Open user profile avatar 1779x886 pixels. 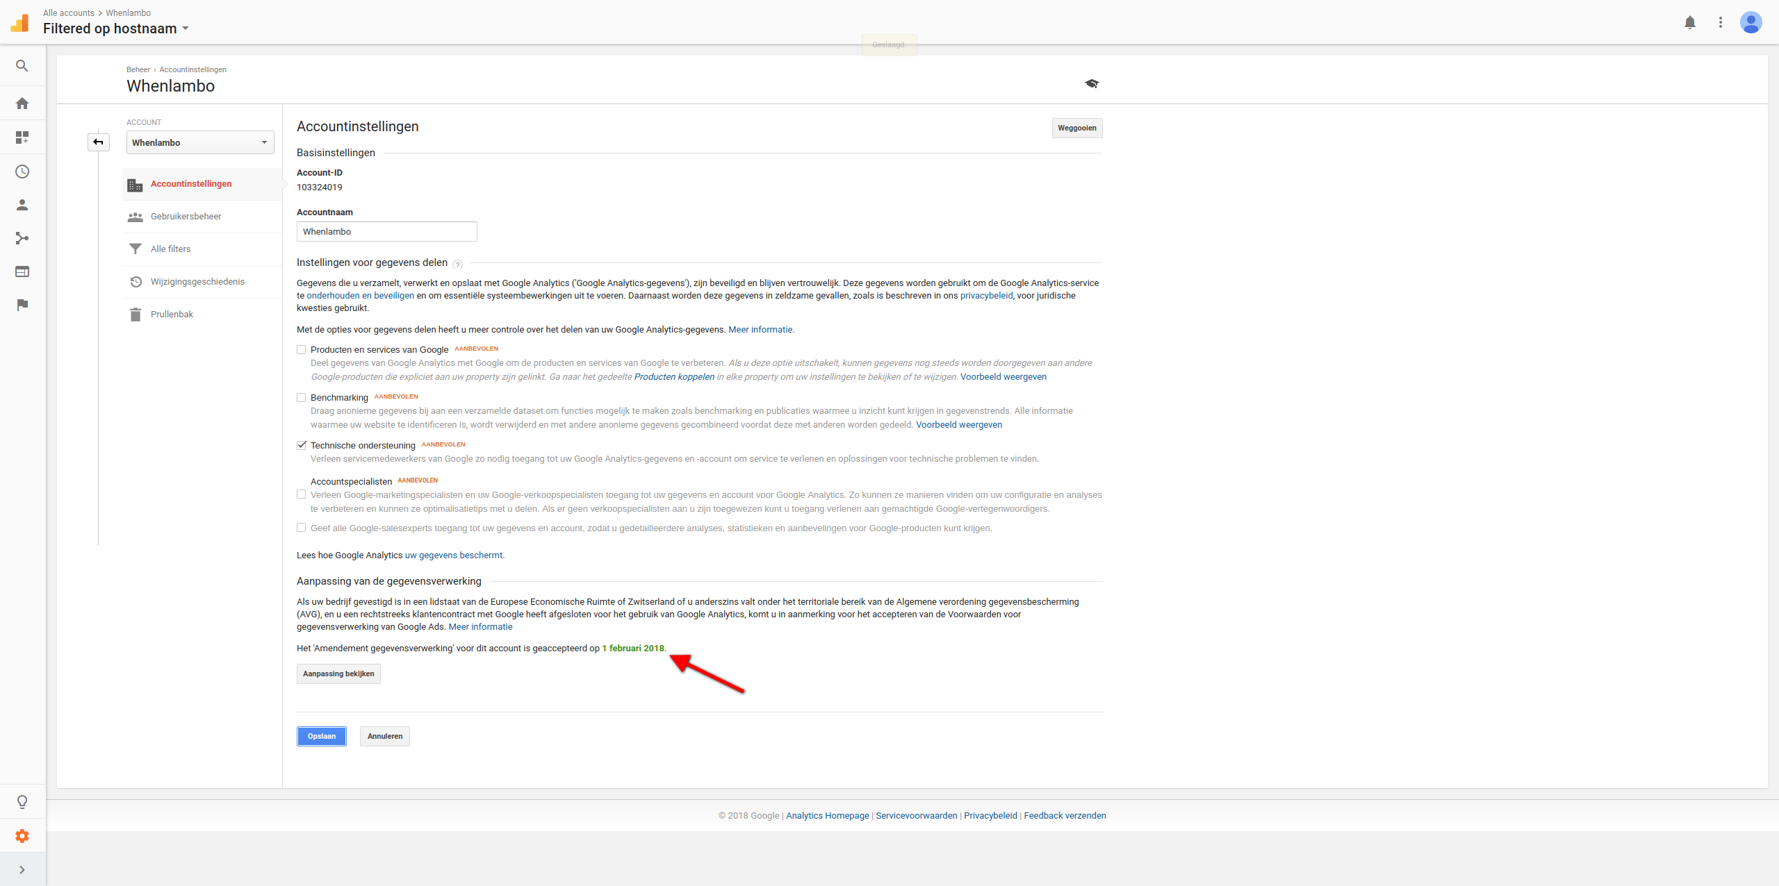[1751, 23]
